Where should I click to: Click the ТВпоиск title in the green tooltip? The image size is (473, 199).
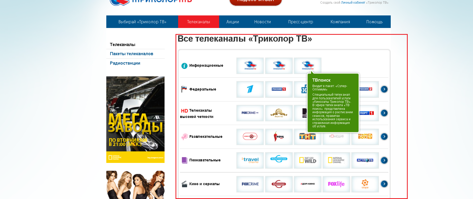(x=321, y=80)
